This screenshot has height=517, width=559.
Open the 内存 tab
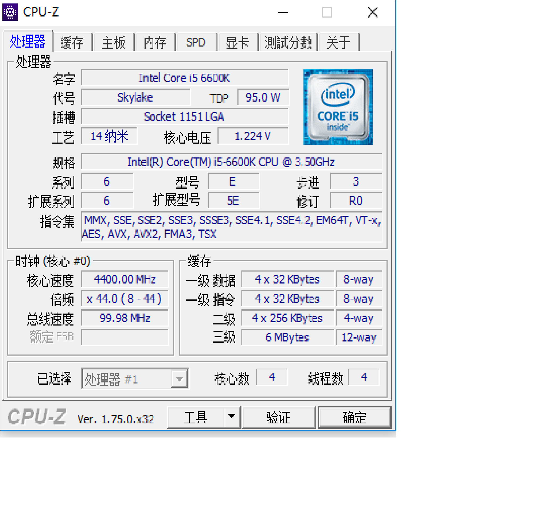[x=155, y=42]
